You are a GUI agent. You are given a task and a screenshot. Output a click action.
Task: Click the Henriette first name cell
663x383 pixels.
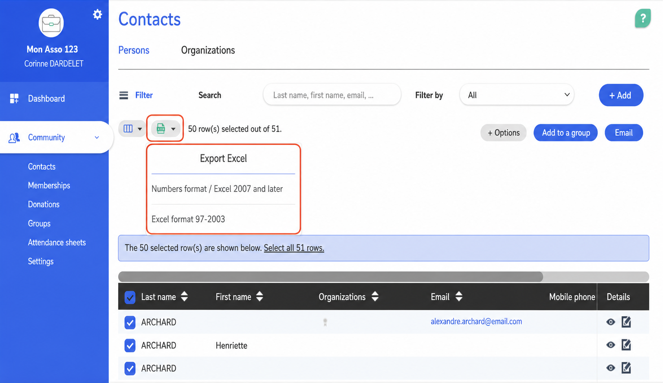(x=231, y=345)
